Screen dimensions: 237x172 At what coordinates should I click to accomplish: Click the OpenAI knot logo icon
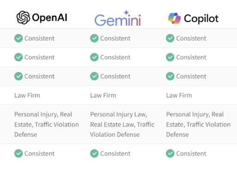tap(23, 18)
